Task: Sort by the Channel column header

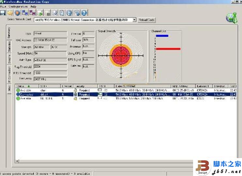Action: point(67,86)
